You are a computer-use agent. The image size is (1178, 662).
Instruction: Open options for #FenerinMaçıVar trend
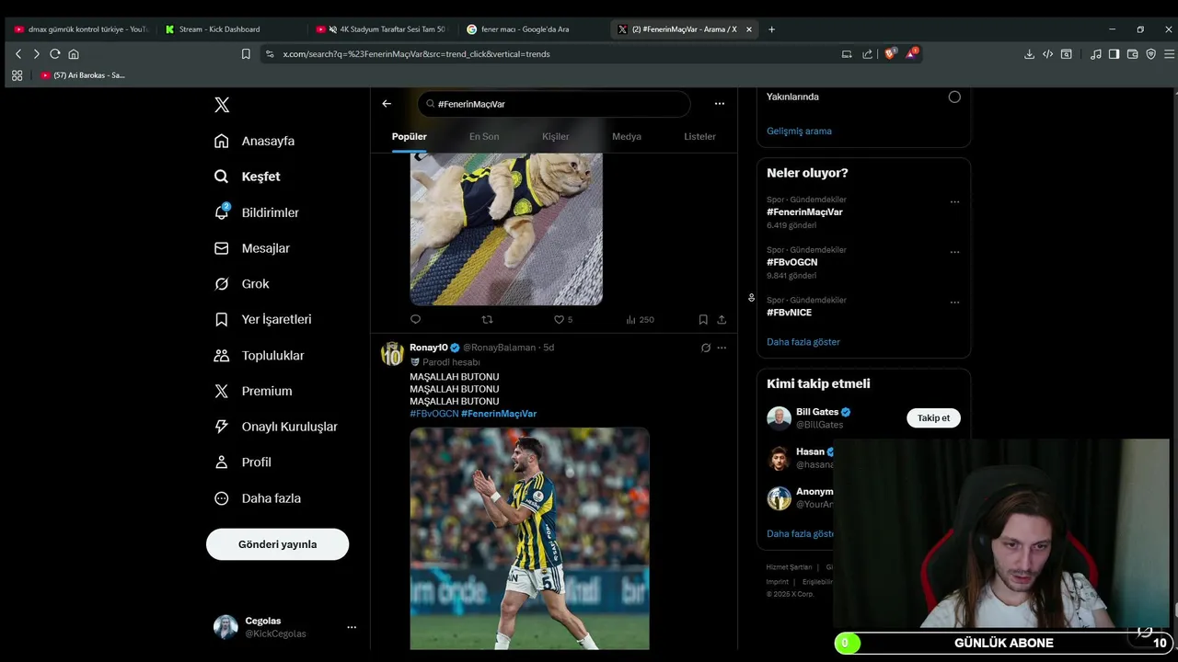pyautogui.click(x=954, y=201)
